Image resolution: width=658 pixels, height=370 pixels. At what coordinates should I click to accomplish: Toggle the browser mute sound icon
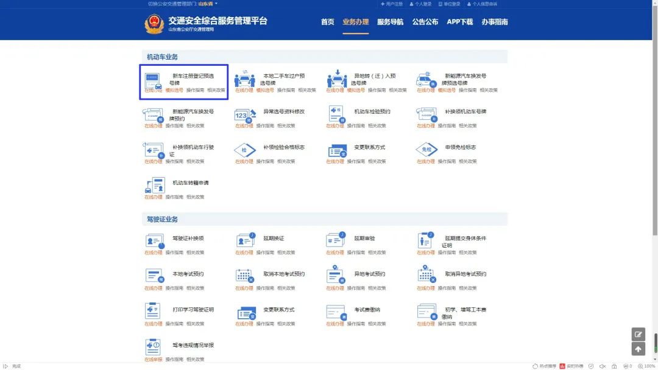[x=603, y=366]
